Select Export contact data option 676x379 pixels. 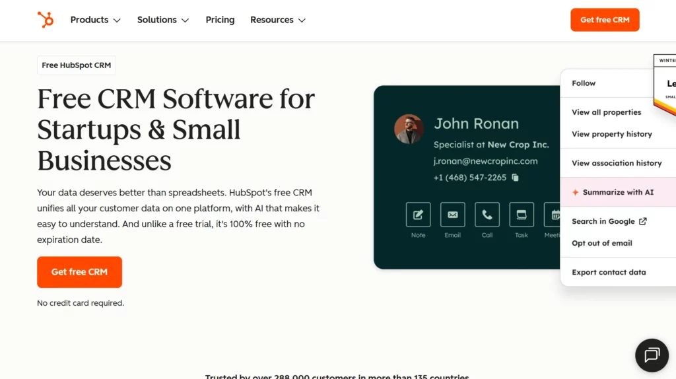609,272
